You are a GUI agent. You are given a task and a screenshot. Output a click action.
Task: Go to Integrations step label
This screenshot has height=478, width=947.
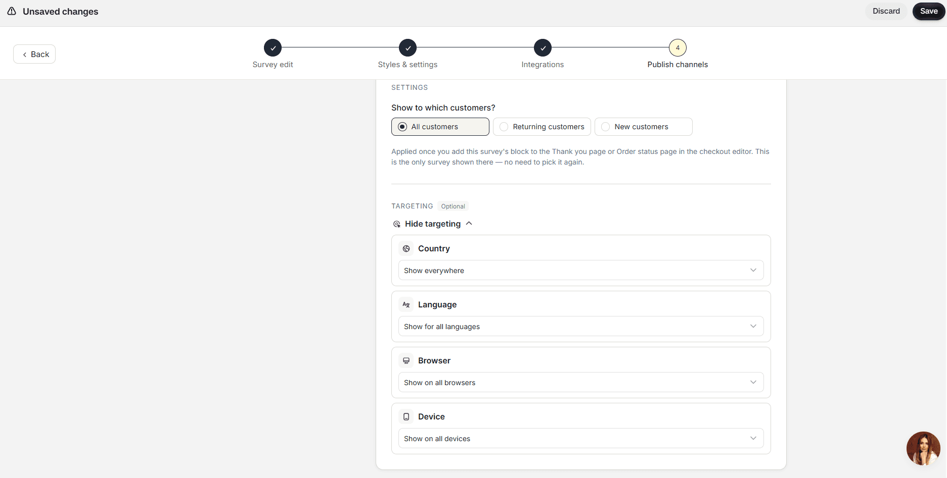pyautogui.click(x=543, y=65)
